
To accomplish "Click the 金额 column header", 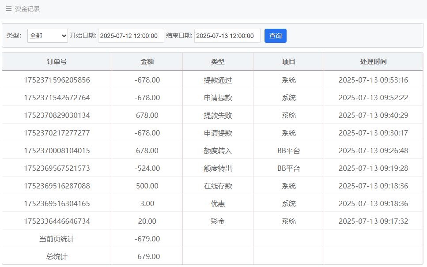I will point(147,62).
